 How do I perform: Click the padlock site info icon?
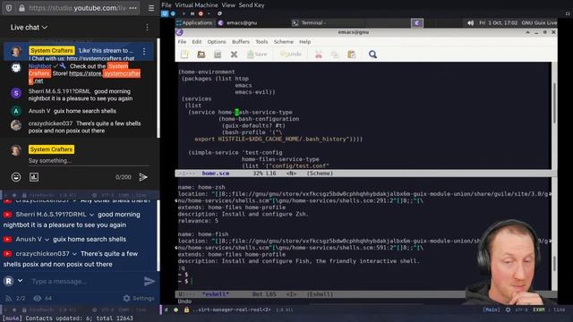pyautogui.click(x=21, y=8)
